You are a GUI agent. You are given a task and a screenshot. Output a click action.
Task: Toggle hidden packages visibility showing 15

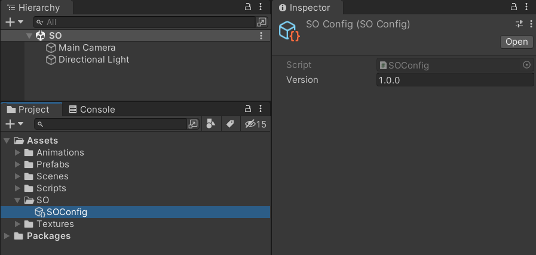(x=255, y=124)
